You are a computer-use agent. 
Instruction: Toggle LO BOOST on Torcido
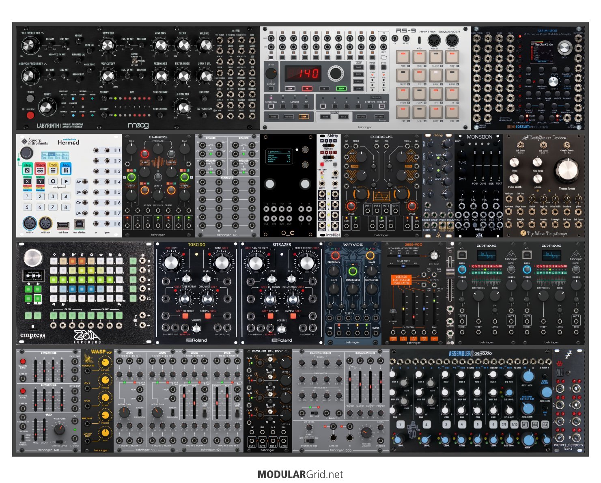pos(185,316)
